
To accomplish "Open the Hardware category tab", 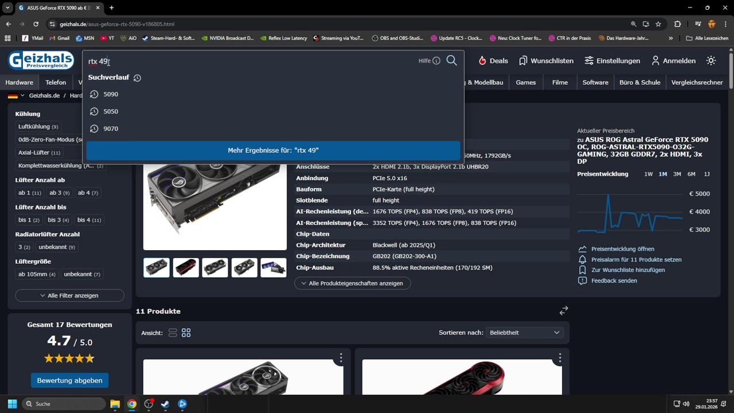I will click(x=19, y=82).
